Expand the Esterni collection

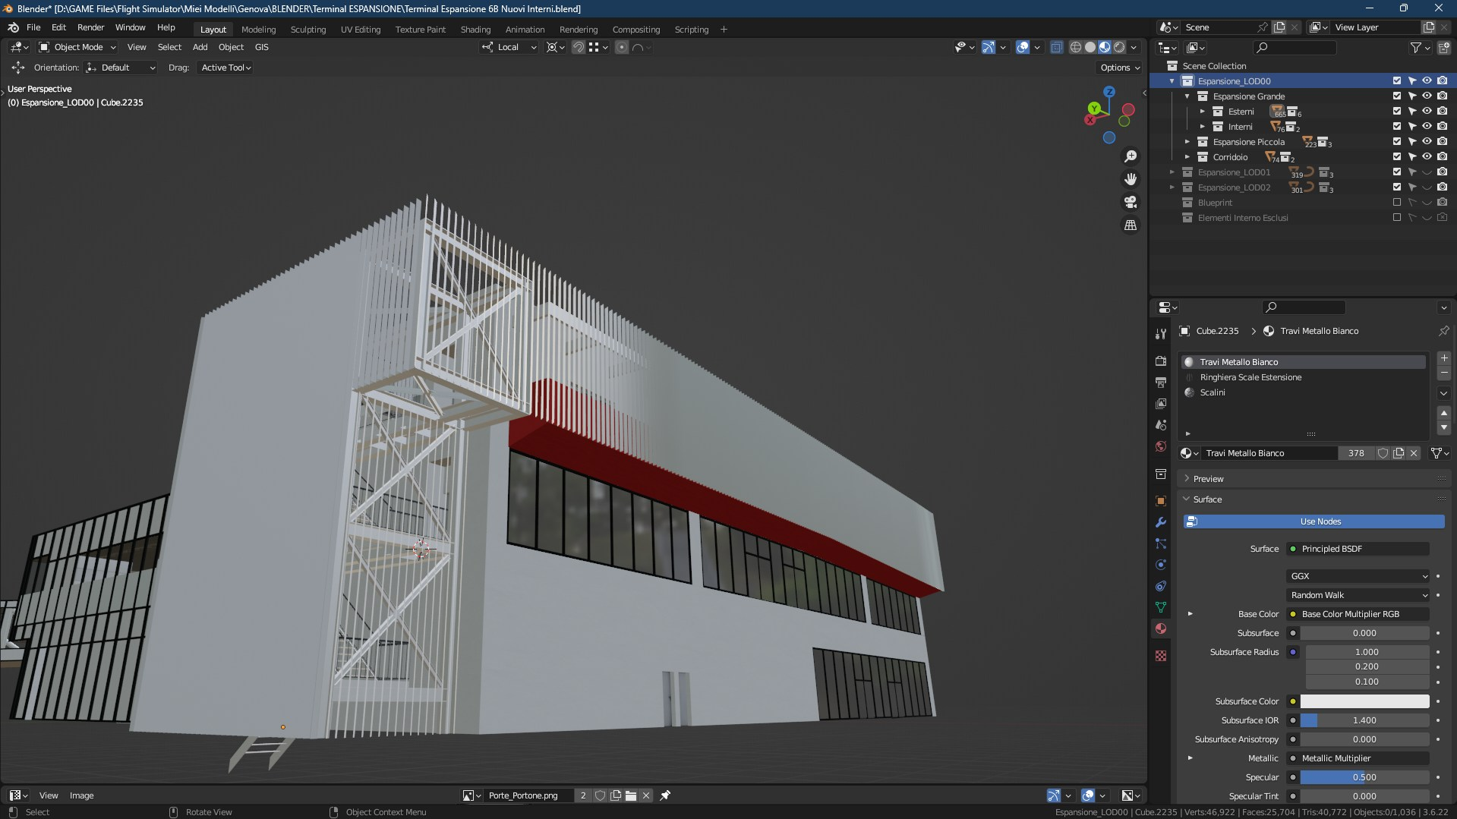coord(1203,112)
